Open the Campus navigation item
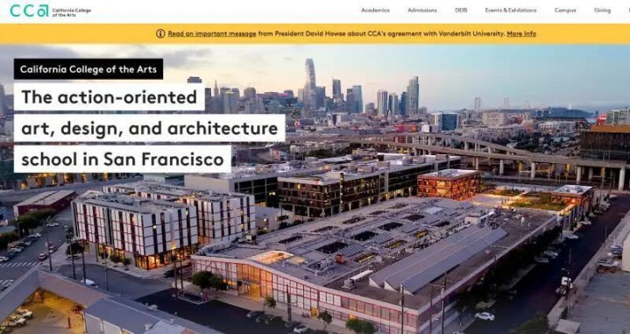The width and height of the screenshot is (630, 334). point(565,11)
